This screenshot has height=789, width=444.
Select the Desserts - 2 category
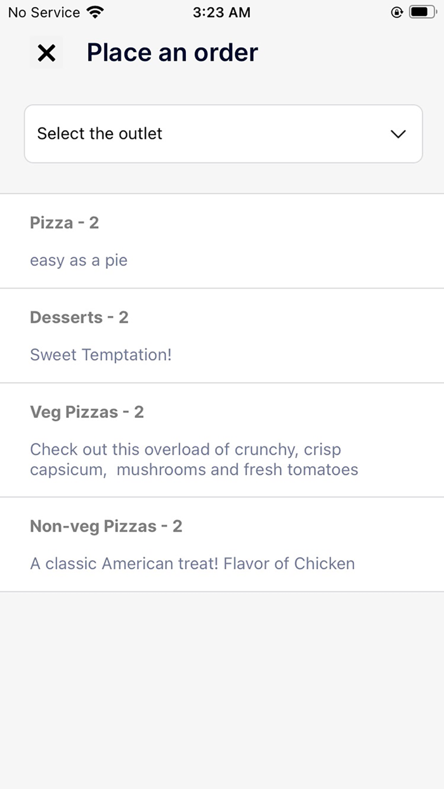79,317
